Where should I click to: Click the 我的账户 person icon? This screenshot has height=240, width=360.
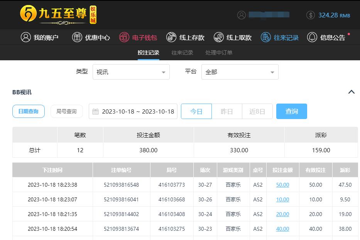coord(26,37)
